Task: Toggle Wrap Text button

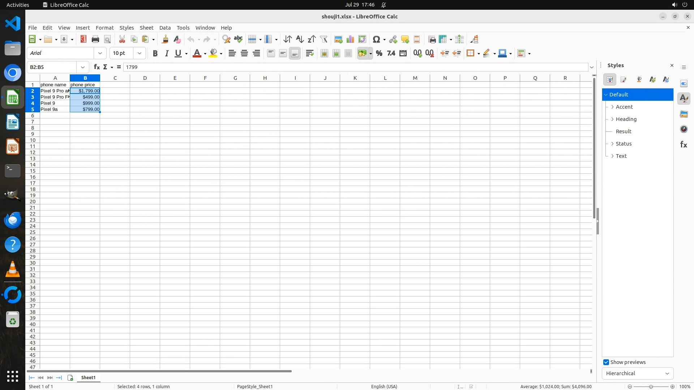Action: (x=309, y=53)
